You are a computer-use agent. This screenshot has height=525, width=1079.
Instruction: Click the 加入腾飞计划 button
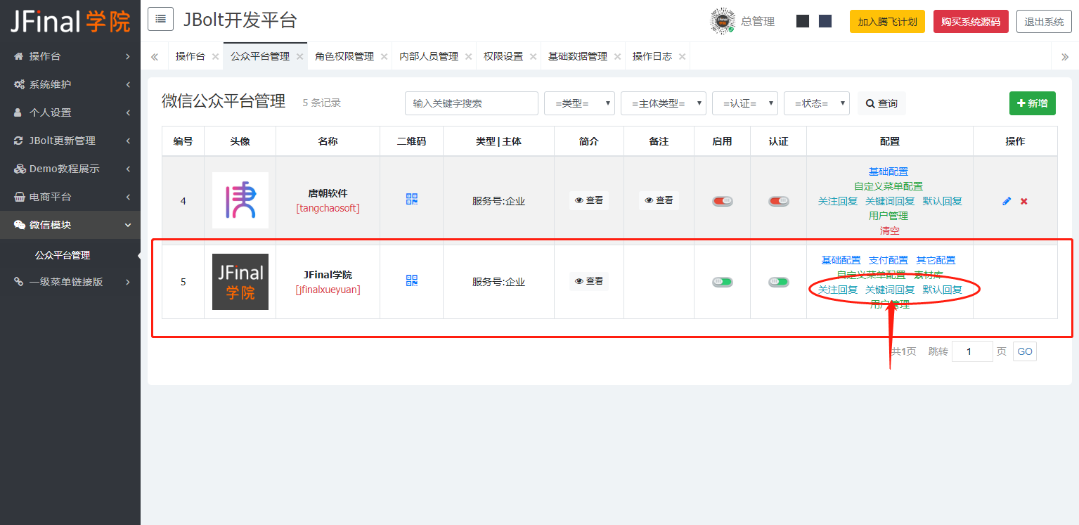click(887, 22)
